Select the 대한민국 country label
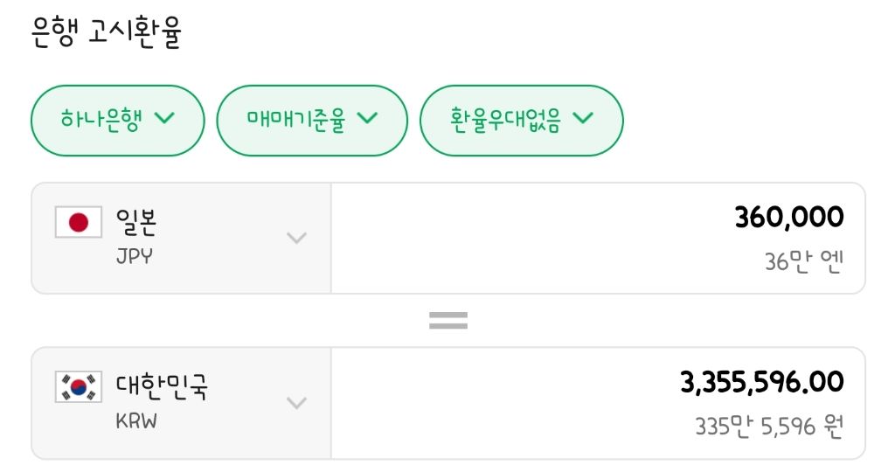This screenshot has width=895, height=472. 162,386
